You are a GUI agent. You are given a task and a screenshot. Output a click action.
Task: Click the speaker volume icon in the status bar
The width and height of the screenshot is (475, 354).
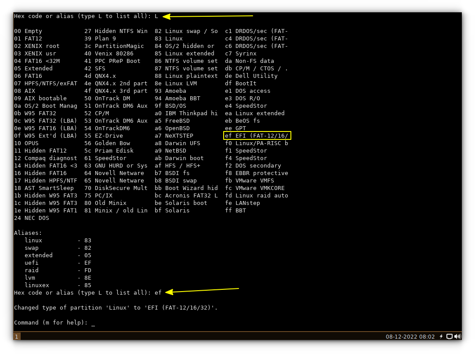click(457, 336)
